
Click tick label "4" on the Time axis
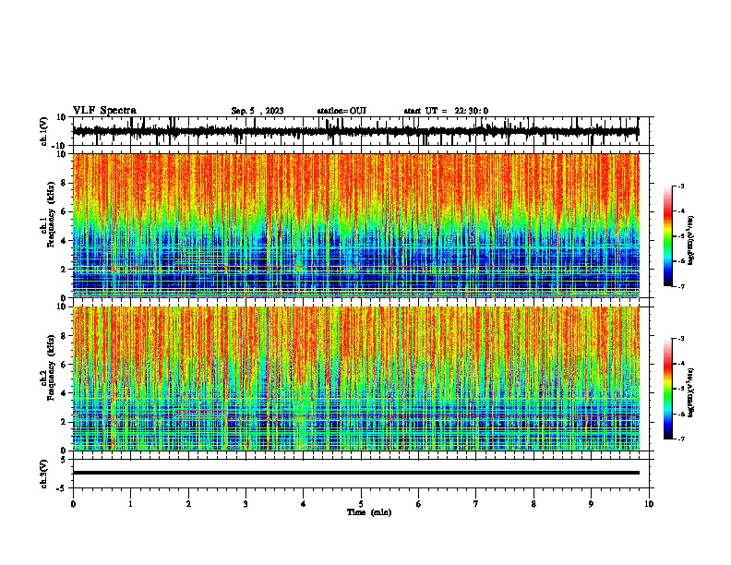pos(304,504)
